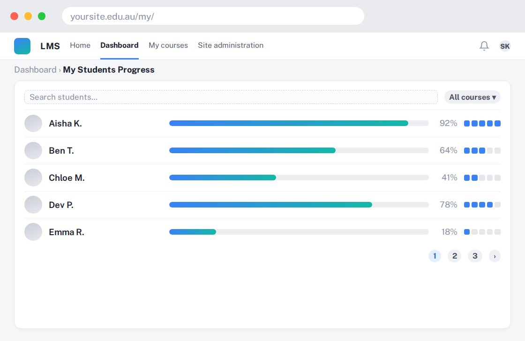525x341 pixels.
Task: Click Emma R.'s avatar
Action: tap(33, 232)
